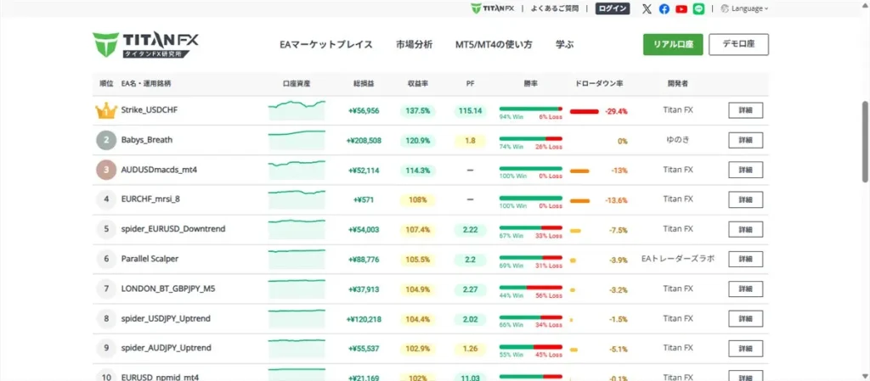Click the 口座資産 column header
Viewport: 870px width, 381px height.
pos(297,84)
